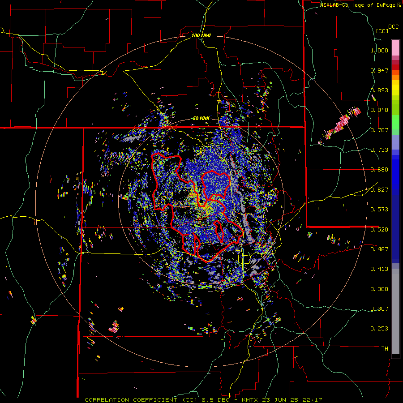Click the 0.467 legend value
403x403 pixels.
pos(379,249)
